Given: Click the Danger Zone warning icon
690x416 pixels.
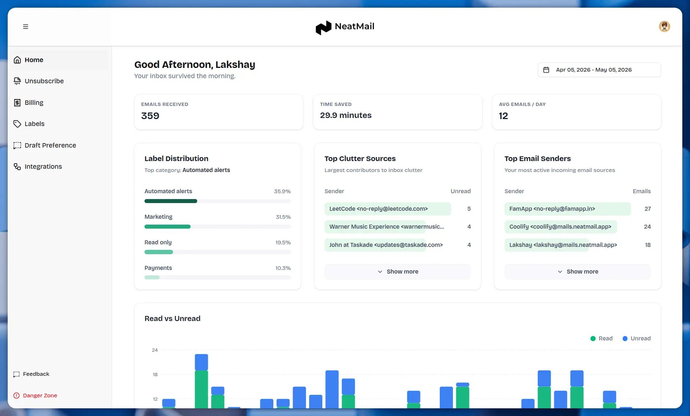Looking at the screenshot, I should (x=16, y=396).
